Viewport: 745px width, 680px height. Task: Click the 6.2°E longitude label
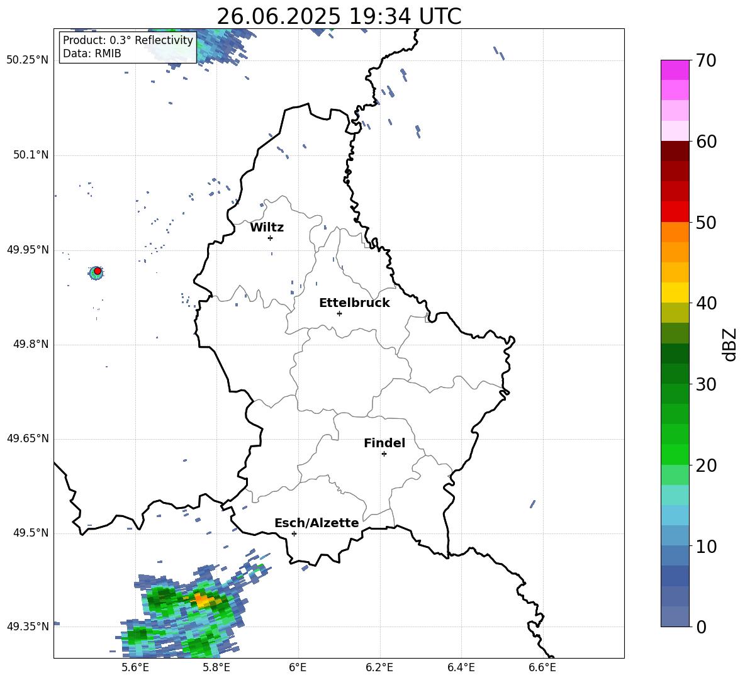pos(379,667)
